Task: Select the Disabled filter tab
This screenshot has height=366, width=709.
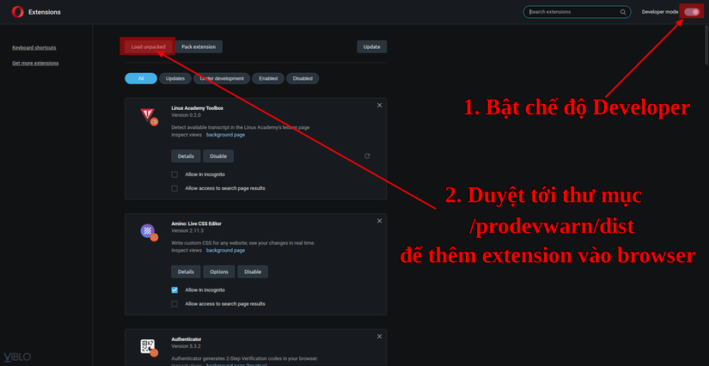Action: tap(303, 79)
